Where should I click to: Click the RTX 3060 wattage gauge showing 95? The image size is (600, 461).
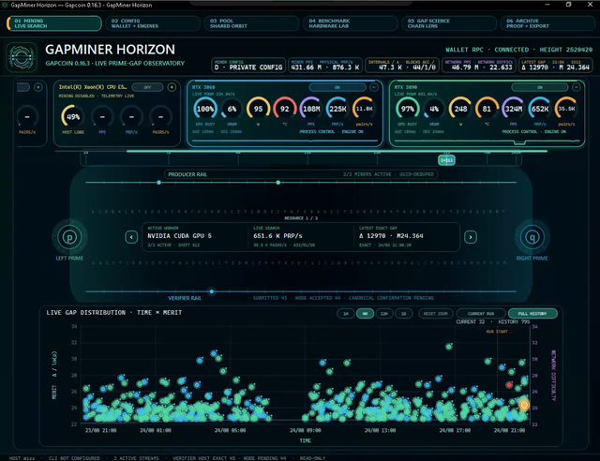coord(259,109)
